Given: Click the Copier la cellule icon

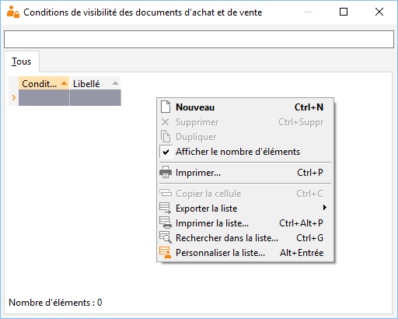Looking at the screenshot, I should click(166, 193).
